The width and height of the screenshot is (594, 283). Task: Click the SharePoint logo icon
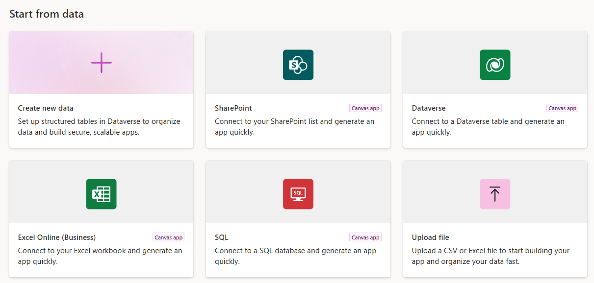(298, 65)
